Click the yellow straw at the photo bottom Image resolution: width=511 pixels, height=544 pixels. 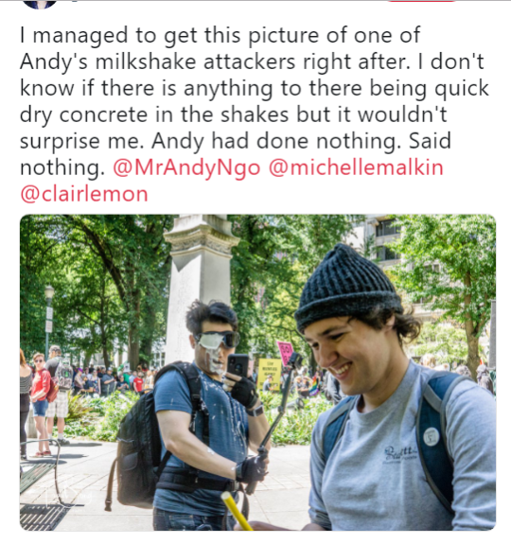(x=238, y=511)
